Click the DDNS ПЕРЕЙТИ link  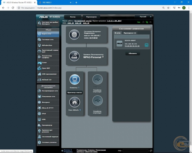(x=93, y=38)
